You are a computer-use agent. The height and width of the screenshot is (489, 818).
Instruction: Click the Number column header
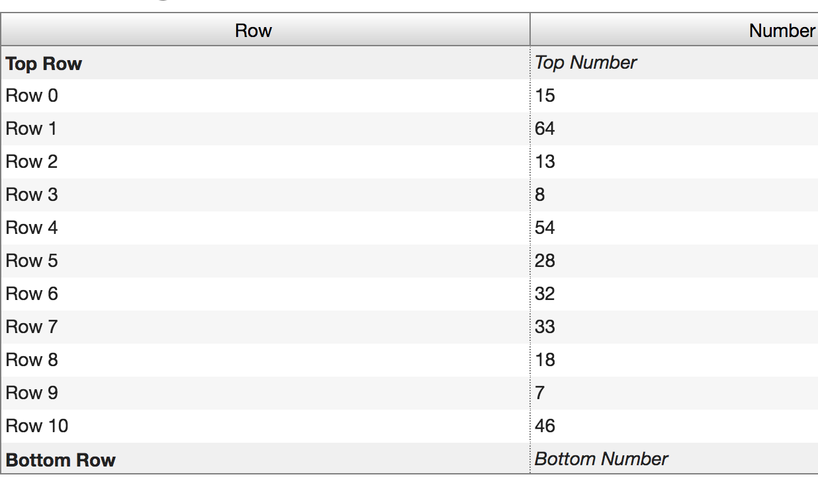point(781,30)
